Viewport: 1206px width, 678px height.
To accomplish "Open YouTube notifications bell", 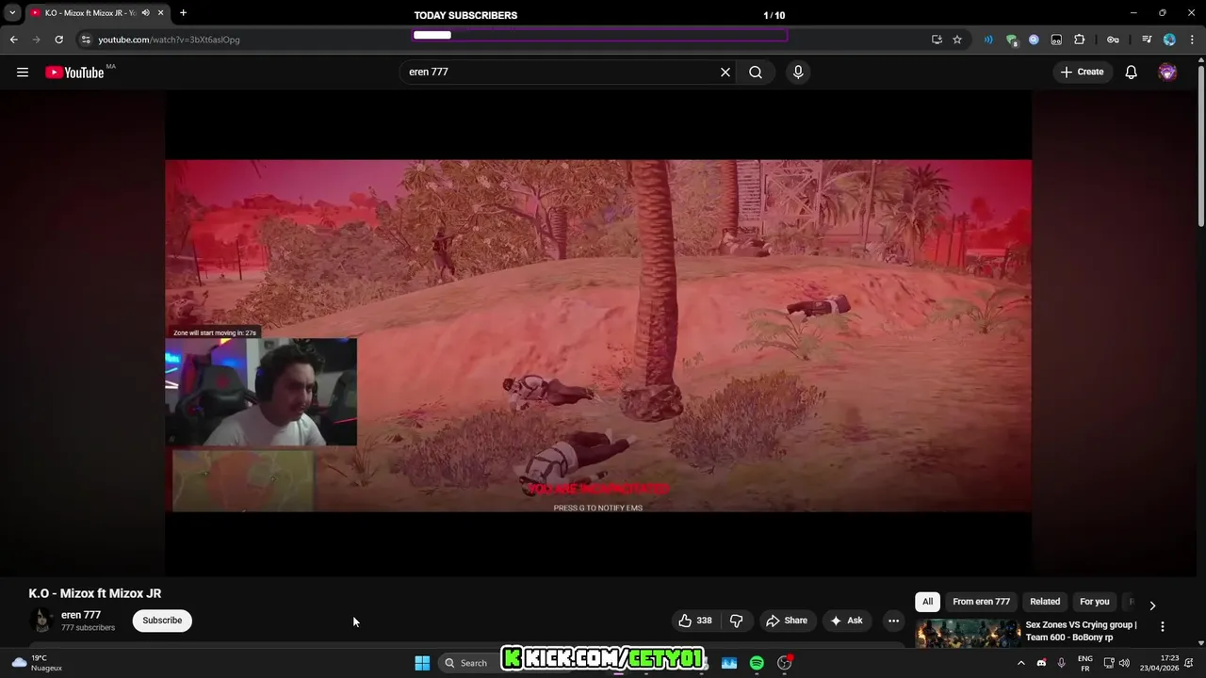I will tap(1132, 73).
